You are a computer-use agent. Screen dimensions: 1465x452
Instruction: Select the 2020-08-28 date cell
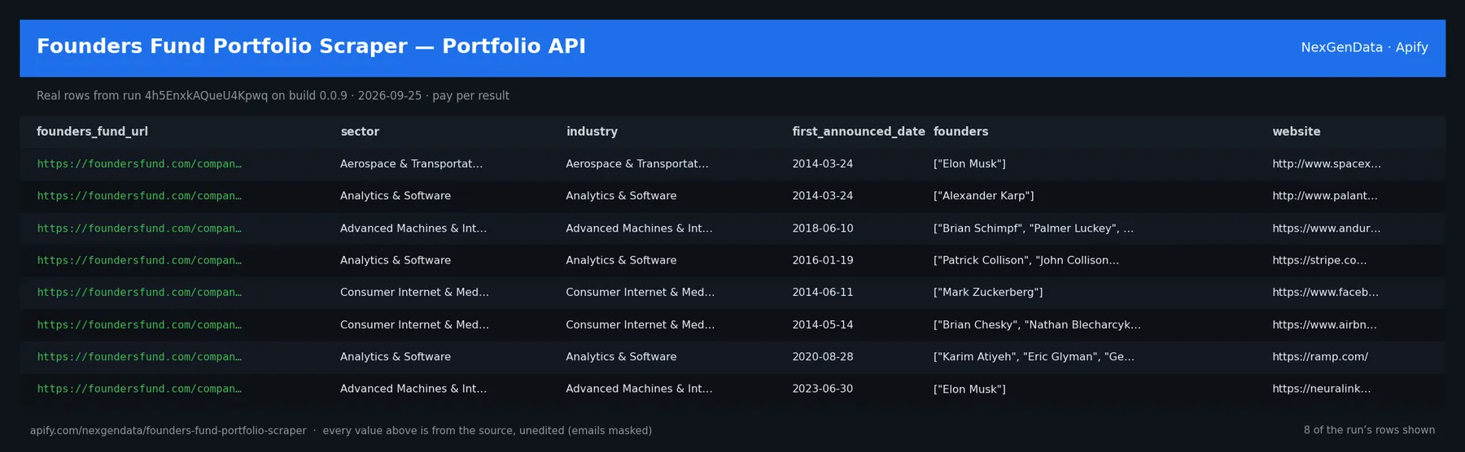point(823,357)
